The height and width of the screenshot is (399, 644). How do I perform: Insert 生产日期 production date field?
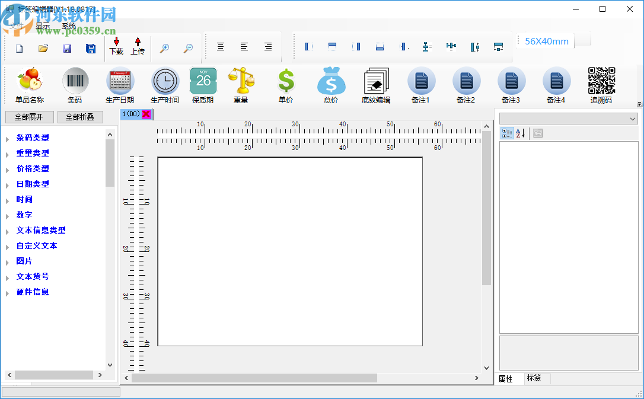click(x=120, y=85)
